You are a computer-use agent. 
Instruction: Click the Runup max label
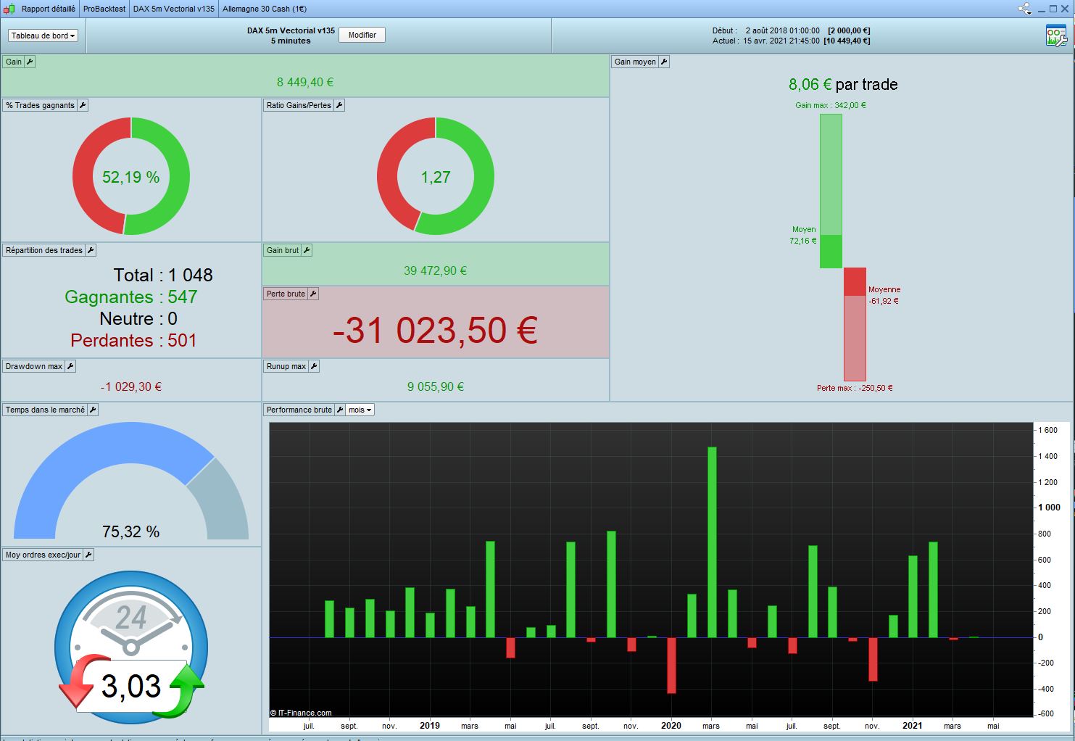(x=286, y=366)
